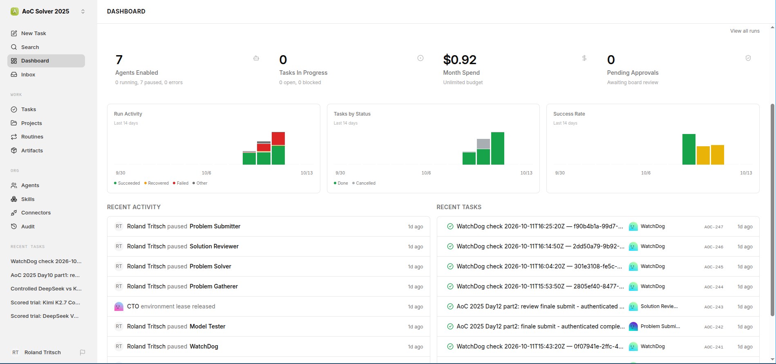The width and height of the screenshot is (776, 364).
Task: Select the 'paused Model Tester' activity row
Action: point(268,327)
